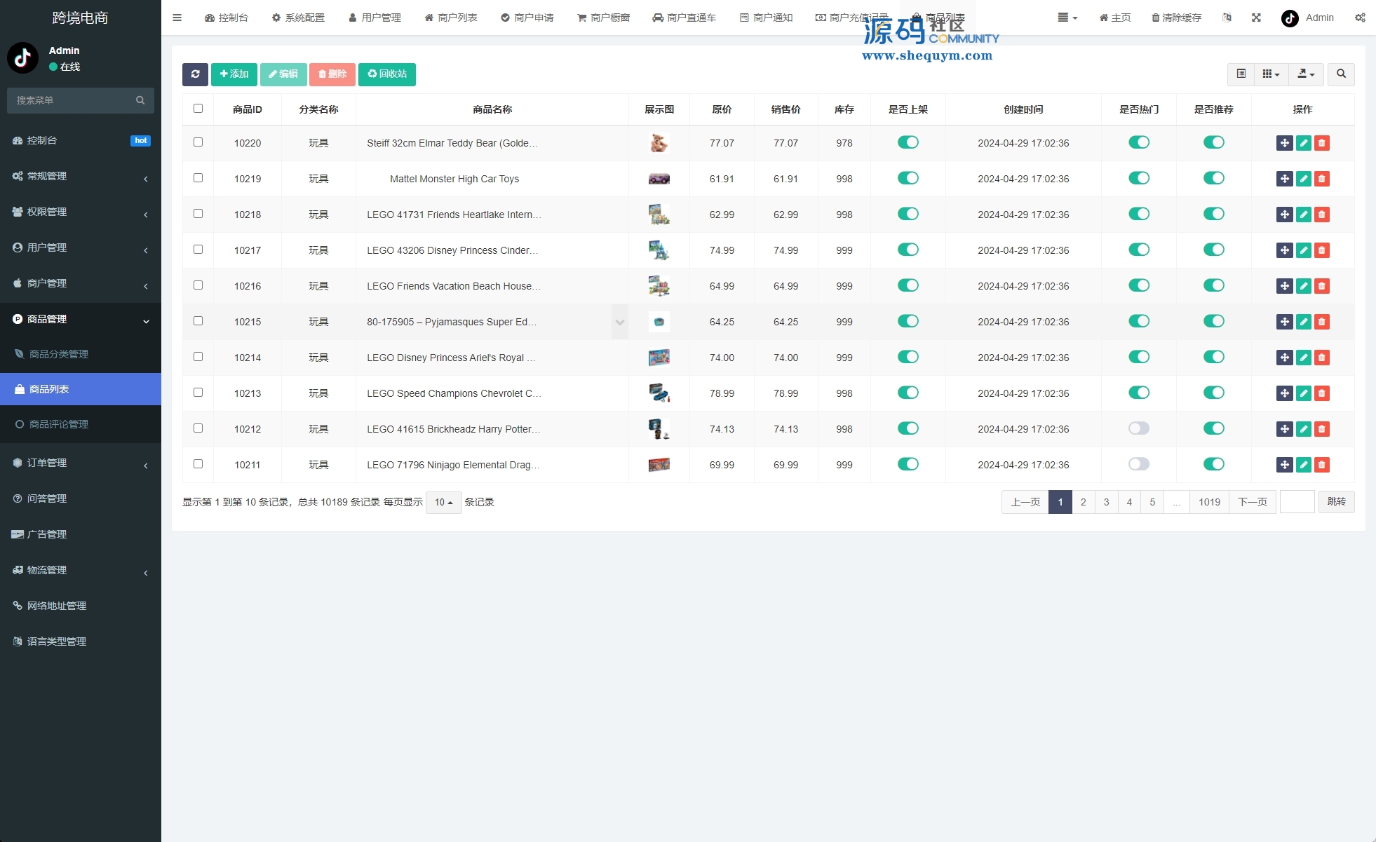This screenshot has height=842, width=1376.
Task: Collapse 商品管理 menu in sidebar
Action: (x=81, y=319)
